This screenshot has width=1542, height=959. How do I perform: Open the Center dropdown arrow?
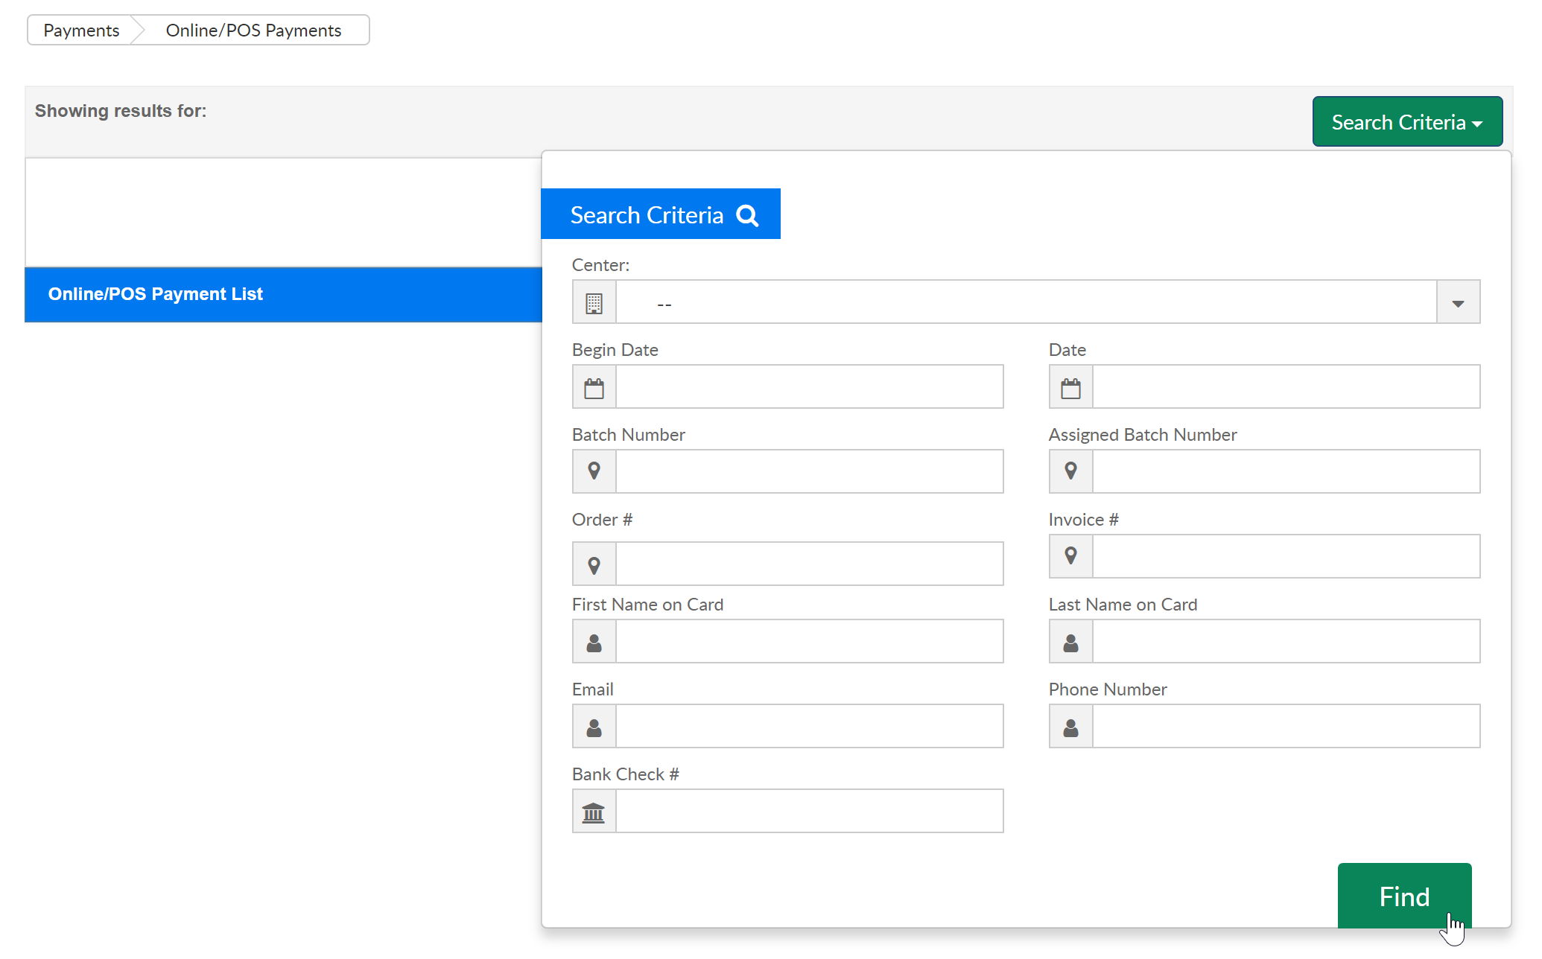(x=1458, y=303)
